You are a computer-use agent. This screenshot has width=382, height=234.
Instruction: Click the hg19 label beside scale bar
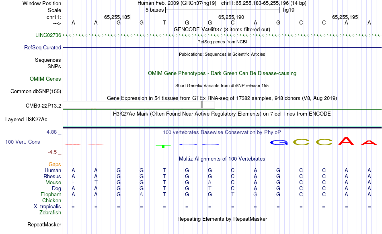pyautogui.click(x=289, y=10)
